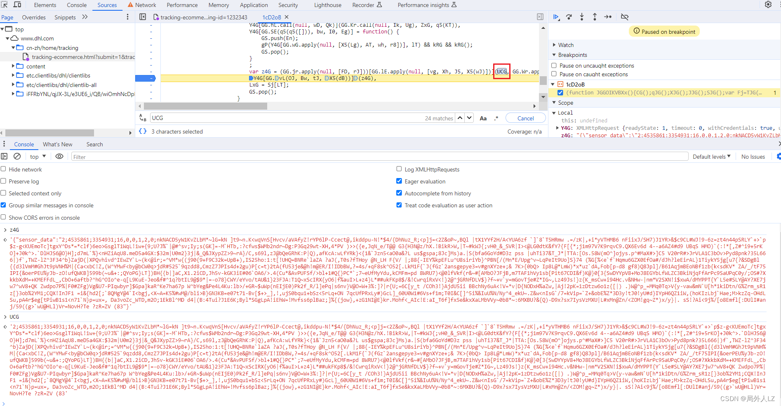Toggle the console sidebar icon
The height and width of the screenshot is (406, 781).
pos(4,156)
